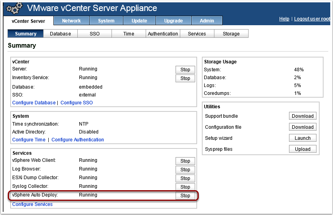View the Storage sub-tab
The image size is (333, 215).
click(231, 33)
